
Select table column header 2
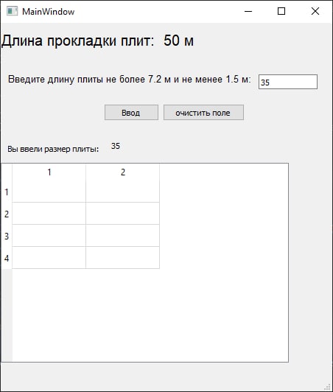(123, 172)
